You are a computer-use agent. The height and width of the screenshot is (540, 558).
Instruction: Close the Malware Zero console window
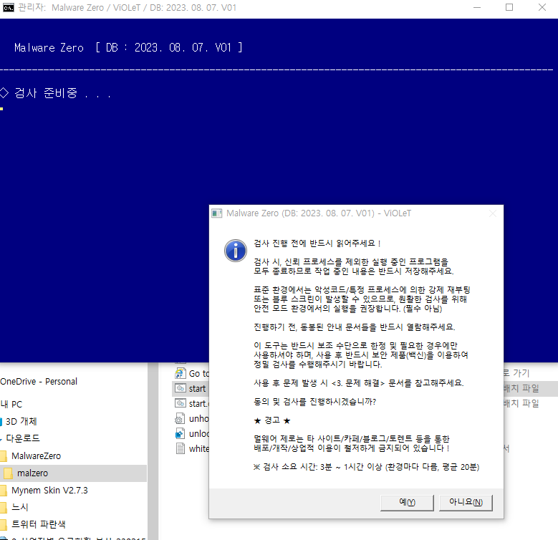tap(542, 7)
